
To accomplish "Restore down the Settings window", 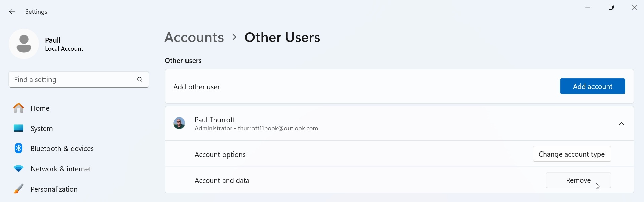I will pyautogui.click(x=611, y=7).
